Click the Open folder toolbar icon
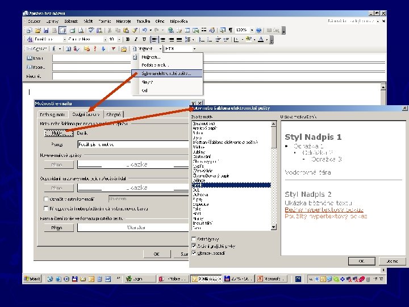Image resolution: width=409 pixels, height=307 pixels. tap(38, 31)
